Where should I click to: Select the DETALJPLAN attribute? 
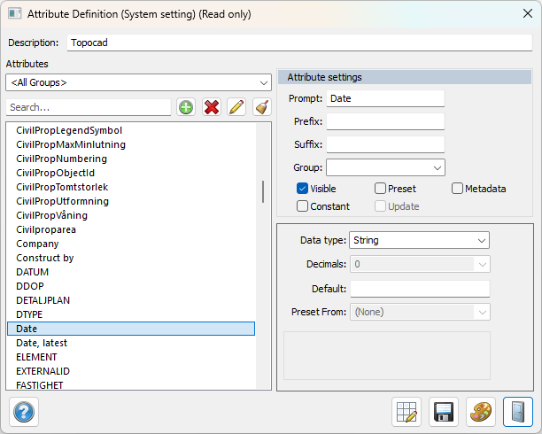pos(43,300)
